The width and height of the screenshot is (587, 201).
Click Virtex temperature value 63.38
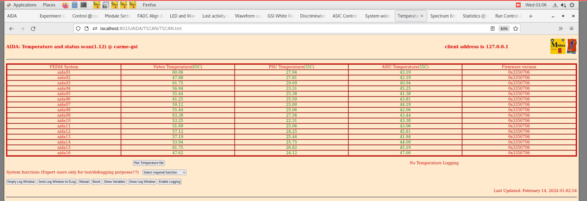pyautogui.click(x=177, y=115)
